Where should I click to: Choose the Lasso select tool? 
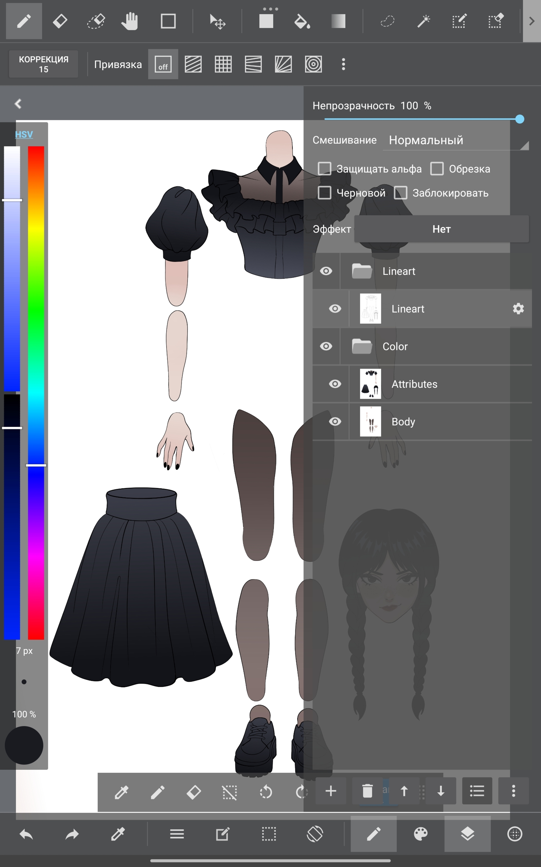click(387, 21)
